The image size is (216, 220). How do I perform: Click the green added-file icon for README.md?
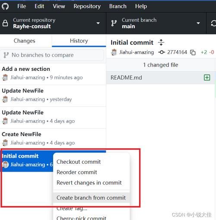[207, 77]
